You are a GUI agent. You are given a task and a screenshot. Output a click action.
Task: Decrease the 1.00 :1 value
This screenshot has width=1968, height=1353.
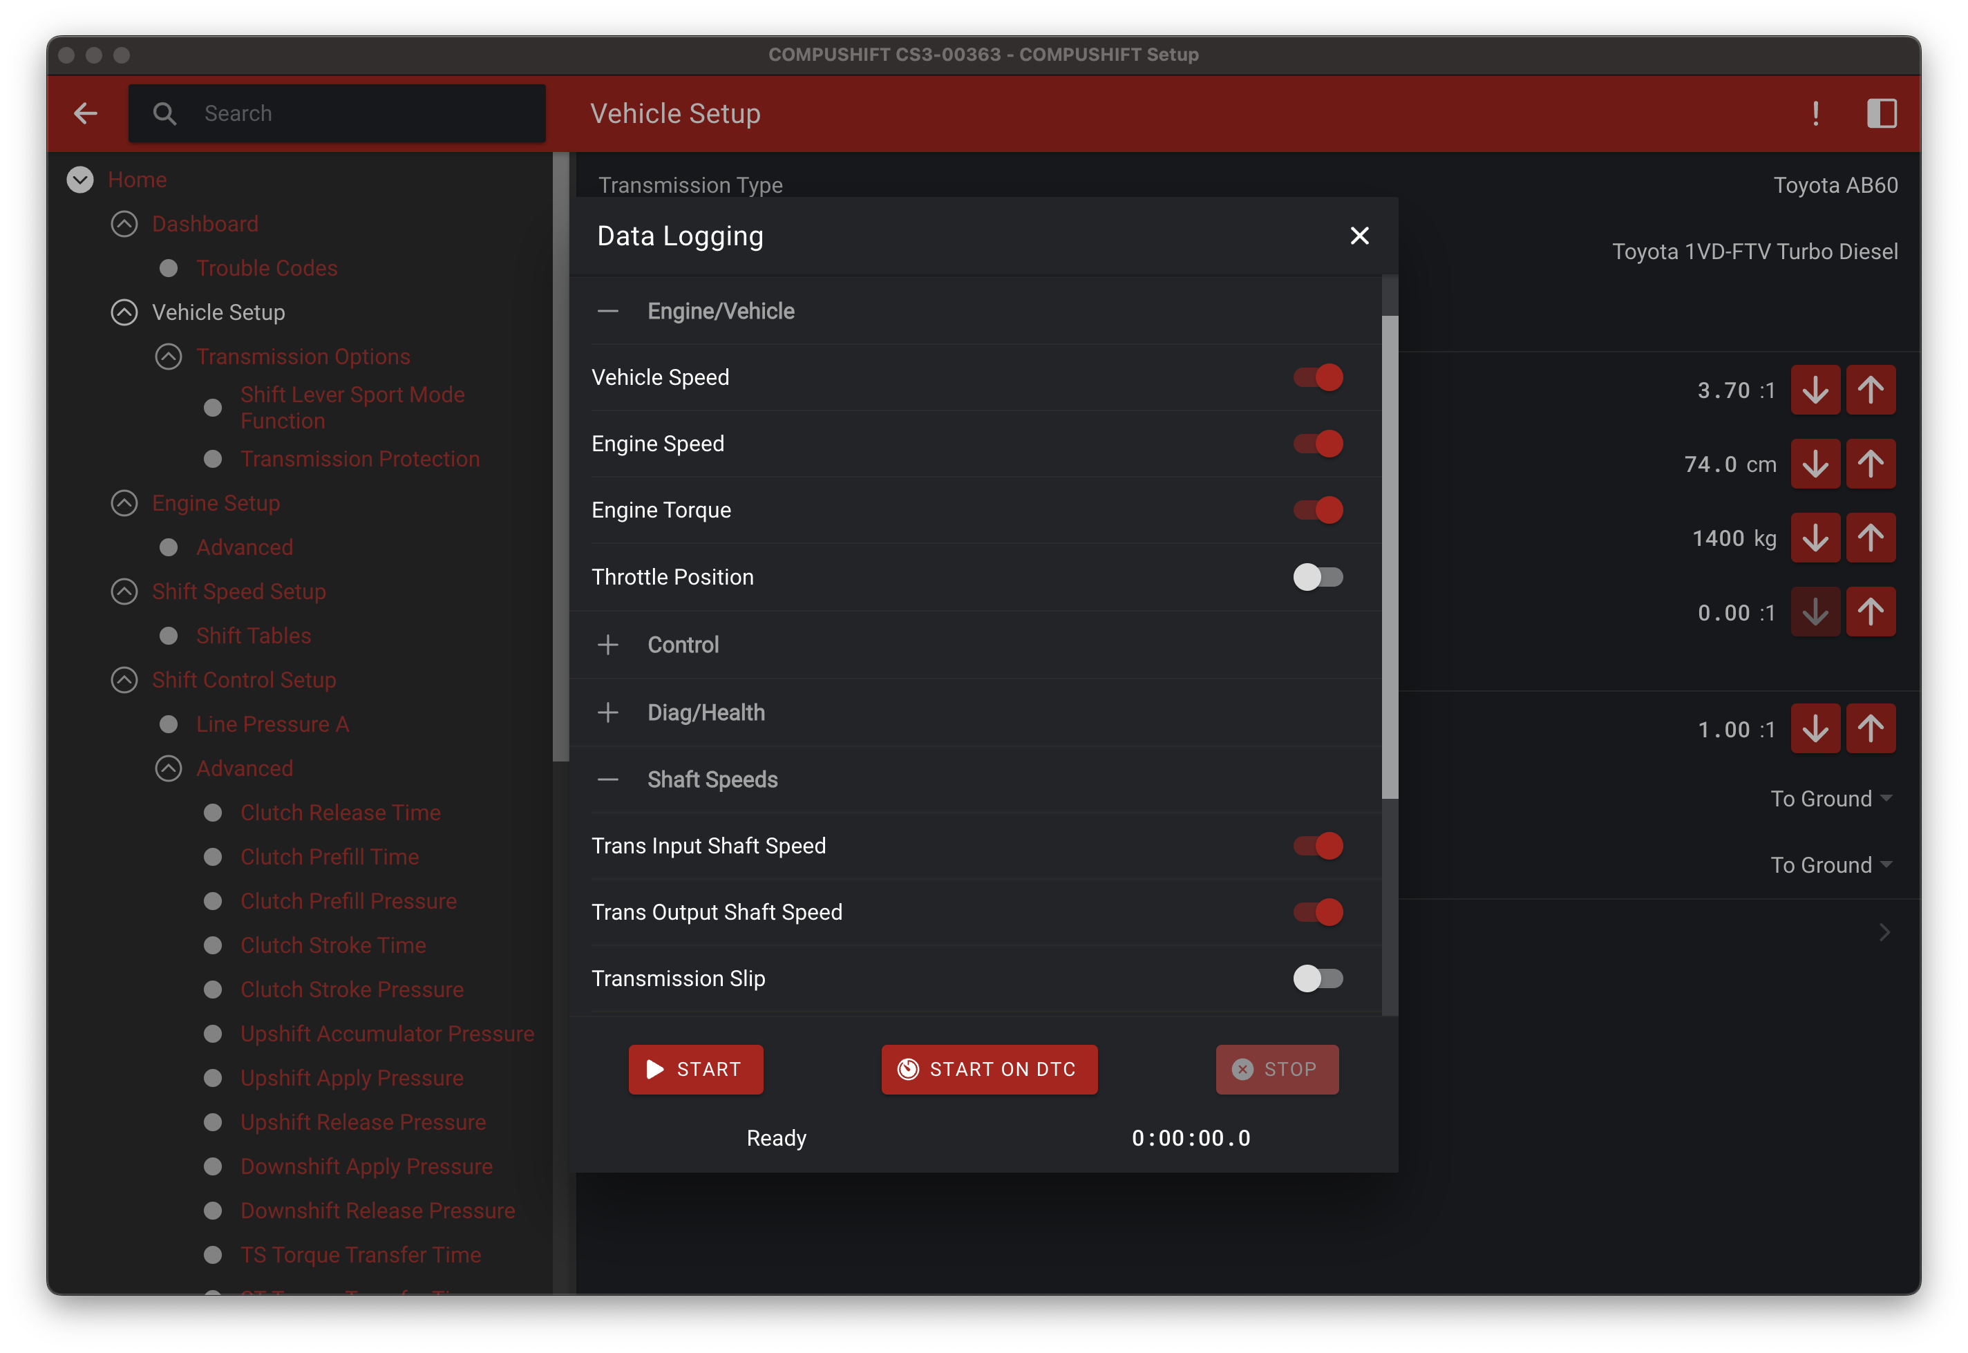pos(1815,728)
